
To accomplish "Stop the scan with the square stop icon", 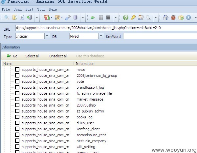I will coord(108,17).
